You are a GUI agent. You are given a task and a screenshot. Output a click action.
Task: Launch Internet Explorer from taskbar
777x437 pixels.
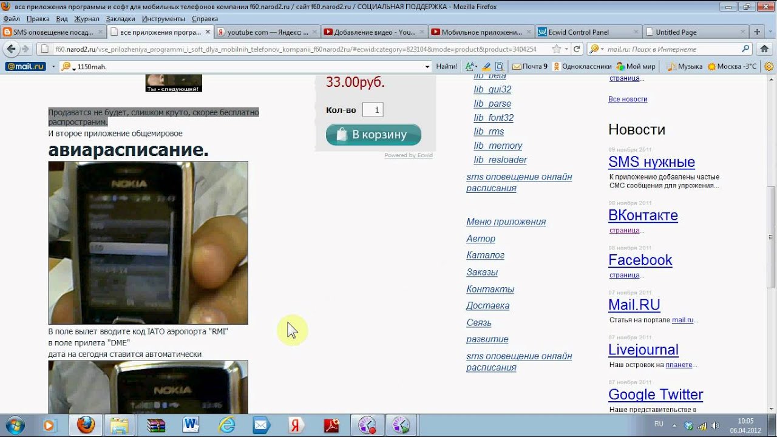[226, 425]
